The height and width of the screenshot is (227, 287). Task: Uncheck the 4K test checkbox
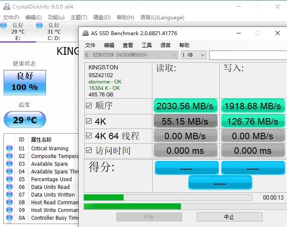click(89, 121)
